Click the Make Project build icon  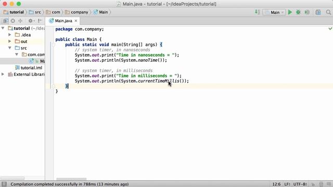[x=258, y=12]
